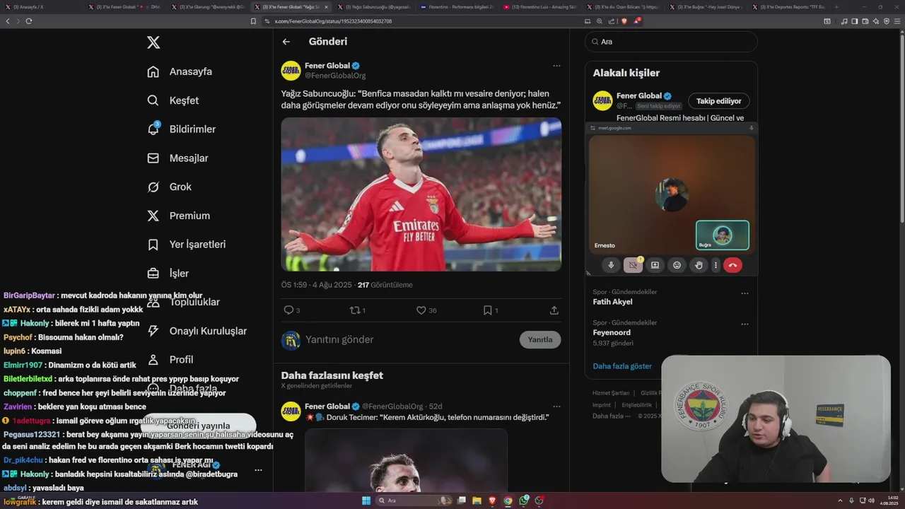Open options for Feyenoord trend
This screenshot has height=509, width=905.
point(745,324)
